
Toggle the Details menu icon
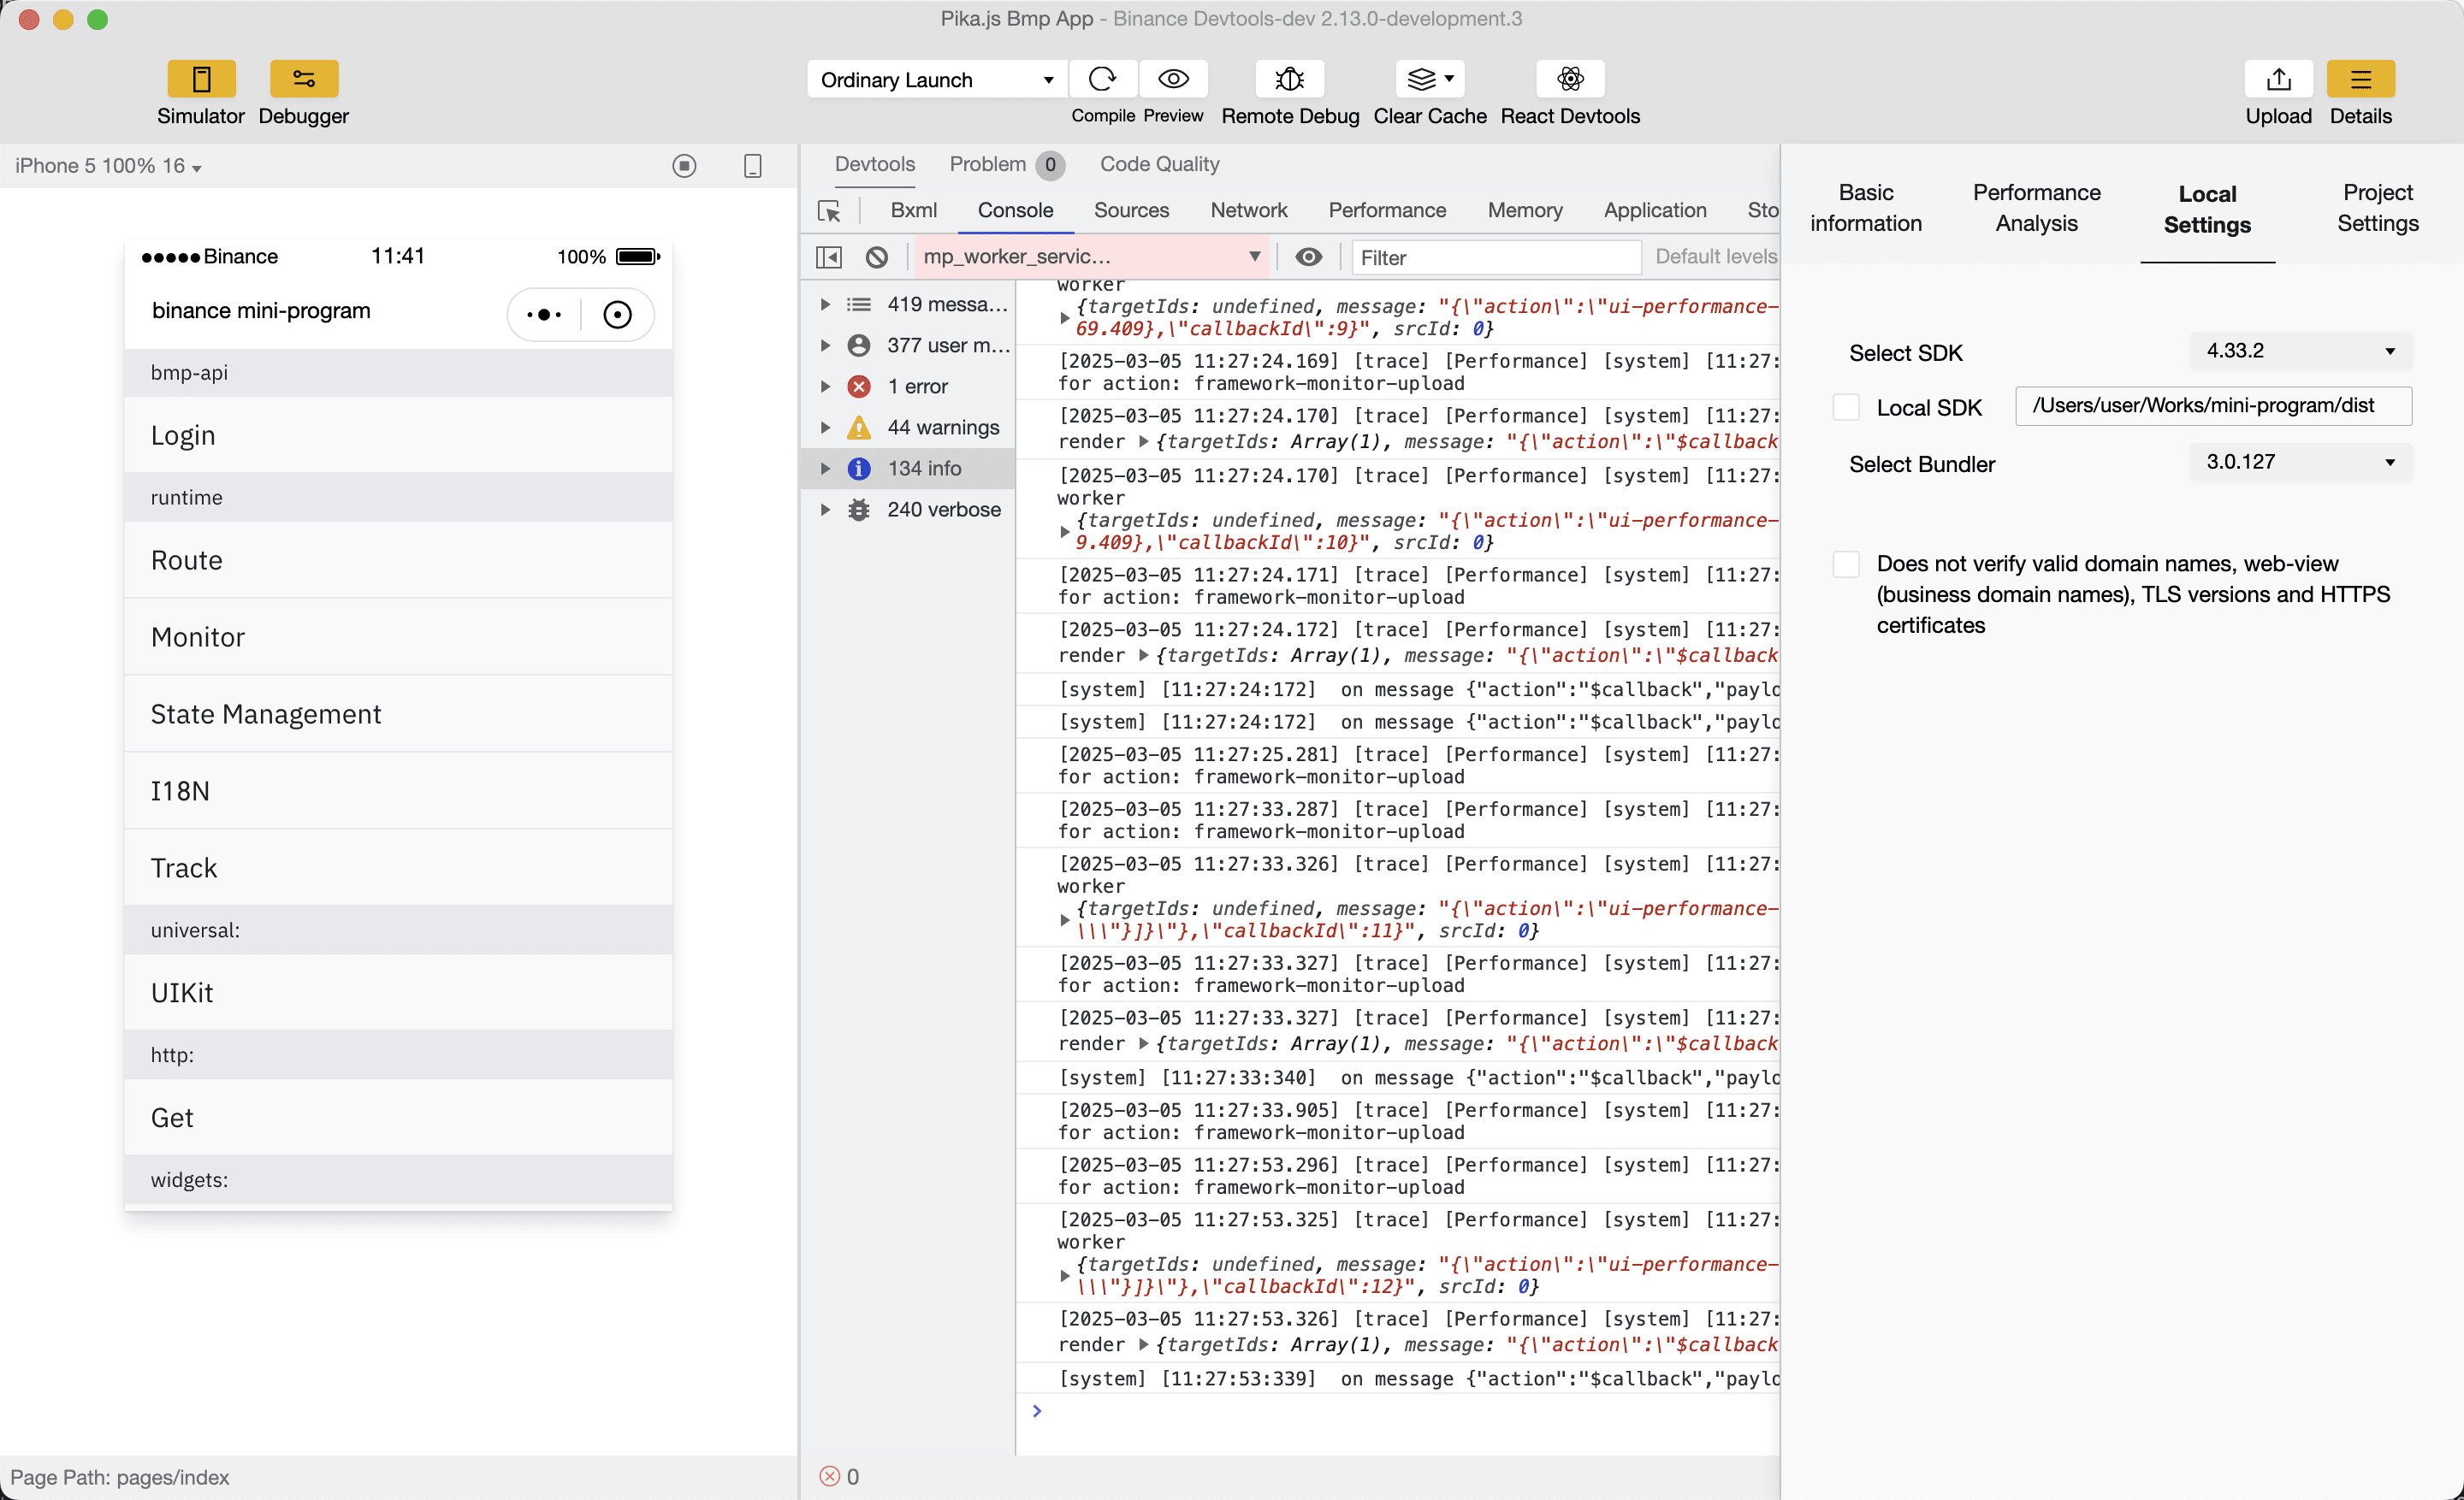pos(2360,79)
